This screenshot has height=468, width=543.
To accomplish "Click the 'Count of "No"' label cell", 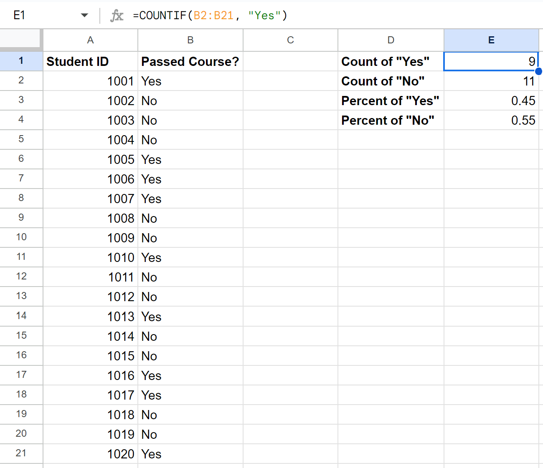I will pyautogui.click(x=391, y=81).
